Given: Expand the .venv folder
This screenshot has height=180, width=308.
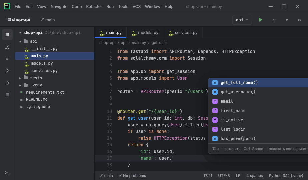Looking at the screenshot, I should pyautogui.click(x=20, y=85).
